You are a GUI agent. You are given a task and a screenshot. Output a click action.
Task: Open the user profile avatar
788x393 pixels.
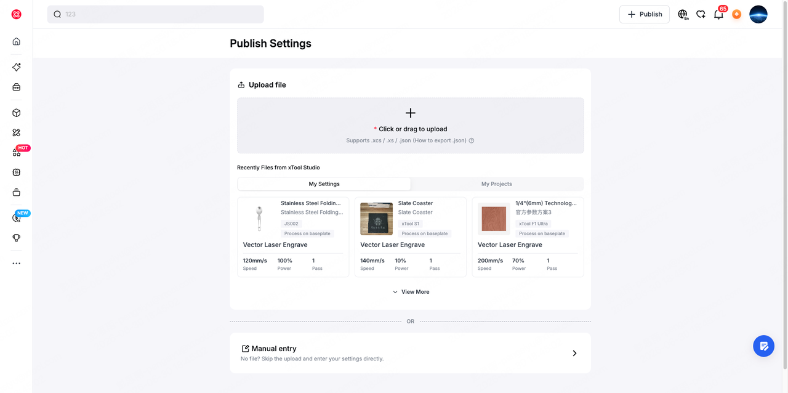[x=758, y=14]
